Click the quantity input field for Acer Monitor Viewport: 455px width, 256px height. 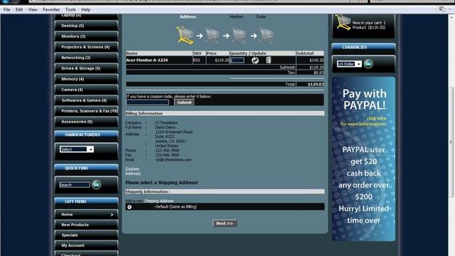[x=237, y=60]
